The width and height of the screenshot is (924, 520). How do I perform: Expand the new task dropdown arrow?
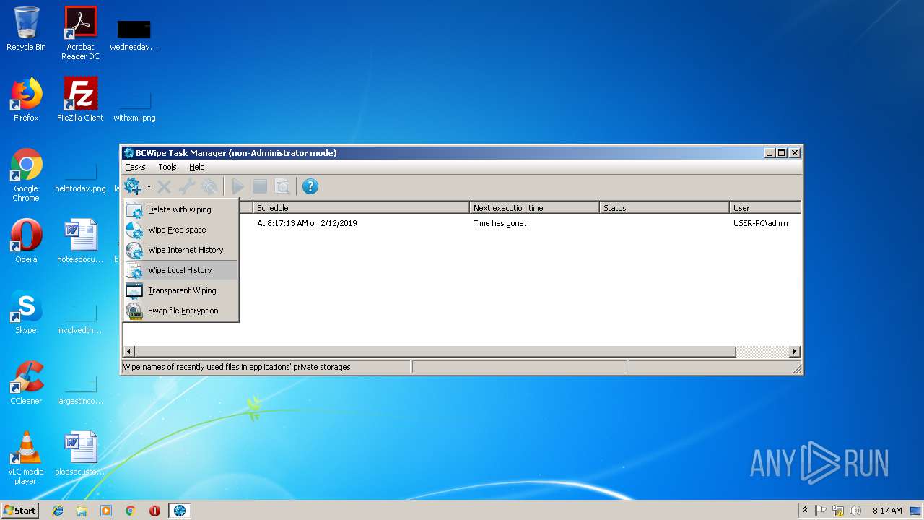(149, 187)
